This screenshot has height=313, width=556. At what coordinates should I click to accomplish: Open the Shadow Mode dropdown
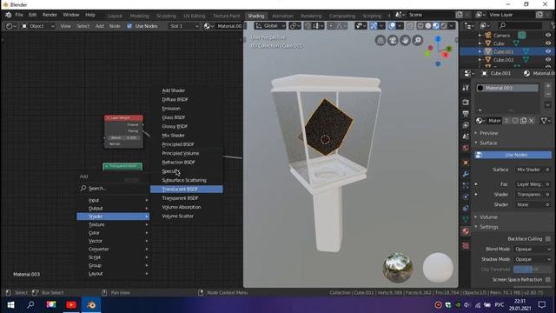[533, 259]
